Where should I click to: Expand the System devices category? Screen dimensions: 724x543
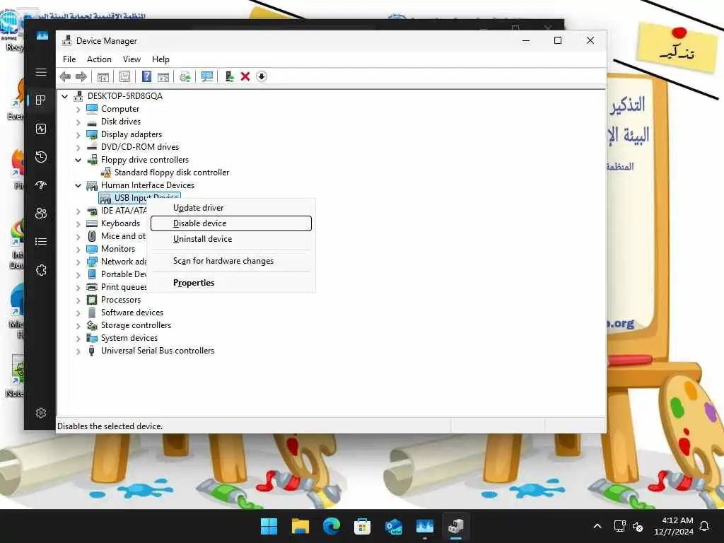78,339
